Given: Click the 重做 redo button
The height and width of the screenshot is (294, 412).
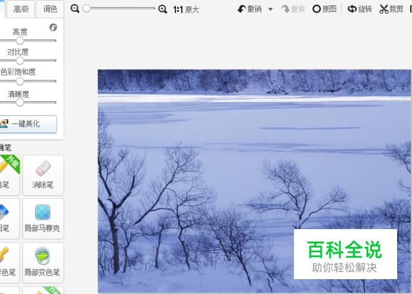Looking at the screenshot, I should coord(293,9).
